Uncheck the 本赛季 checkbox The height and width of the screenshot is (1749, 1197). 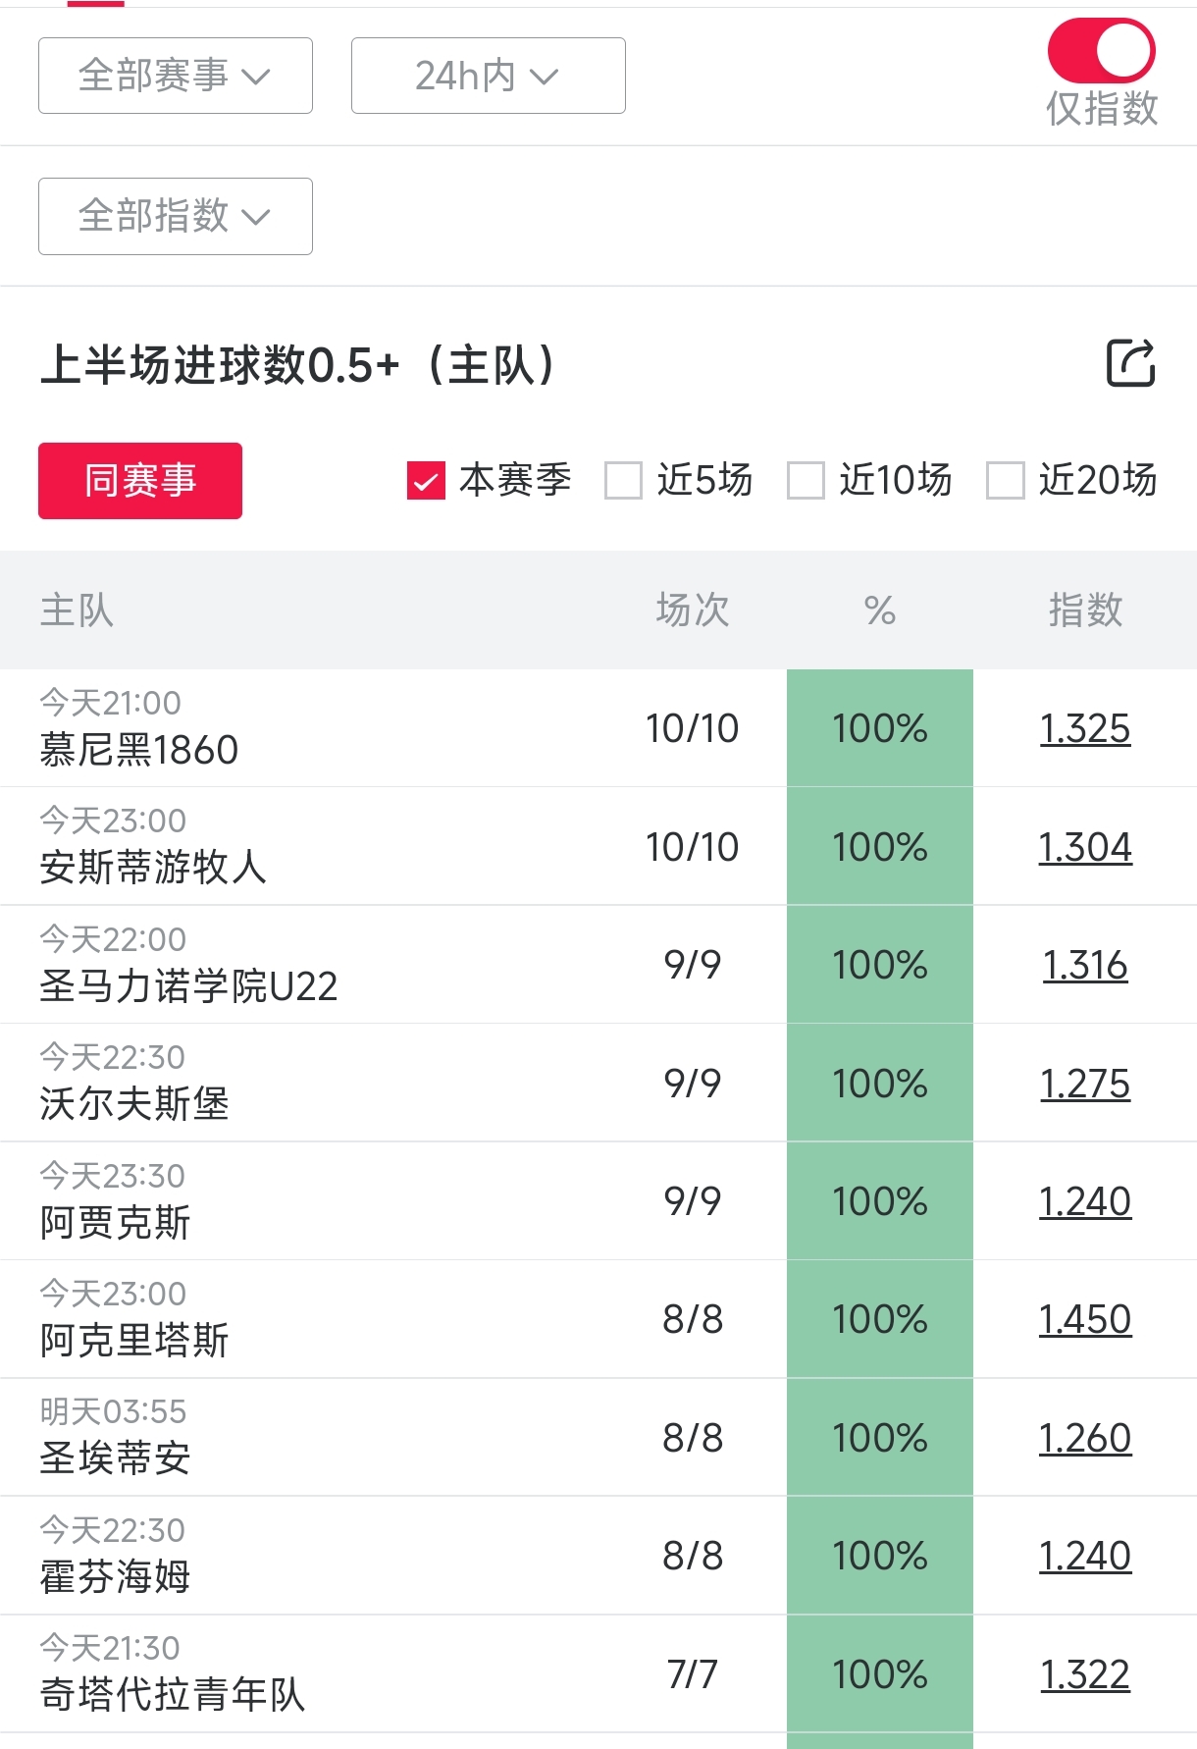pos(427,481)
